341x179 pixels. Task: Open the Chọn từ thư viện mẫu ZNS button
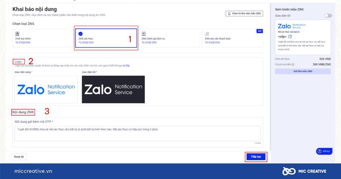click(x=244, y=13)
